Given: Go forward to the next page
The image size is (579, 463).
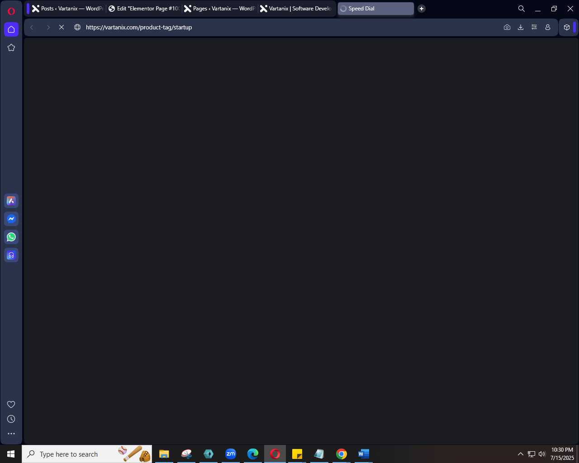Looking at the screenshot, I should pos(48,27).
